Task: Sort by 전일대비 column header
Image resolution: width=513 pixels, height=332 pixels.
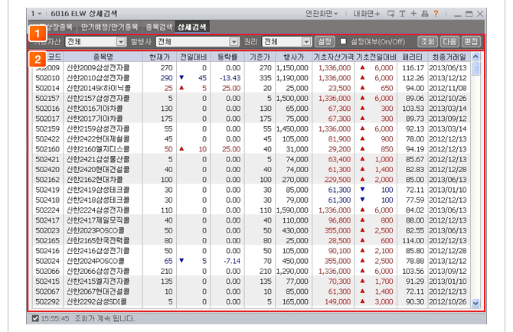Action: tap(194, 57)
